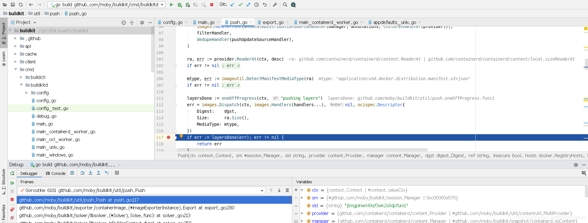
Task: Click the Save All toolbar icon
Action: click(x=13, y=5)
